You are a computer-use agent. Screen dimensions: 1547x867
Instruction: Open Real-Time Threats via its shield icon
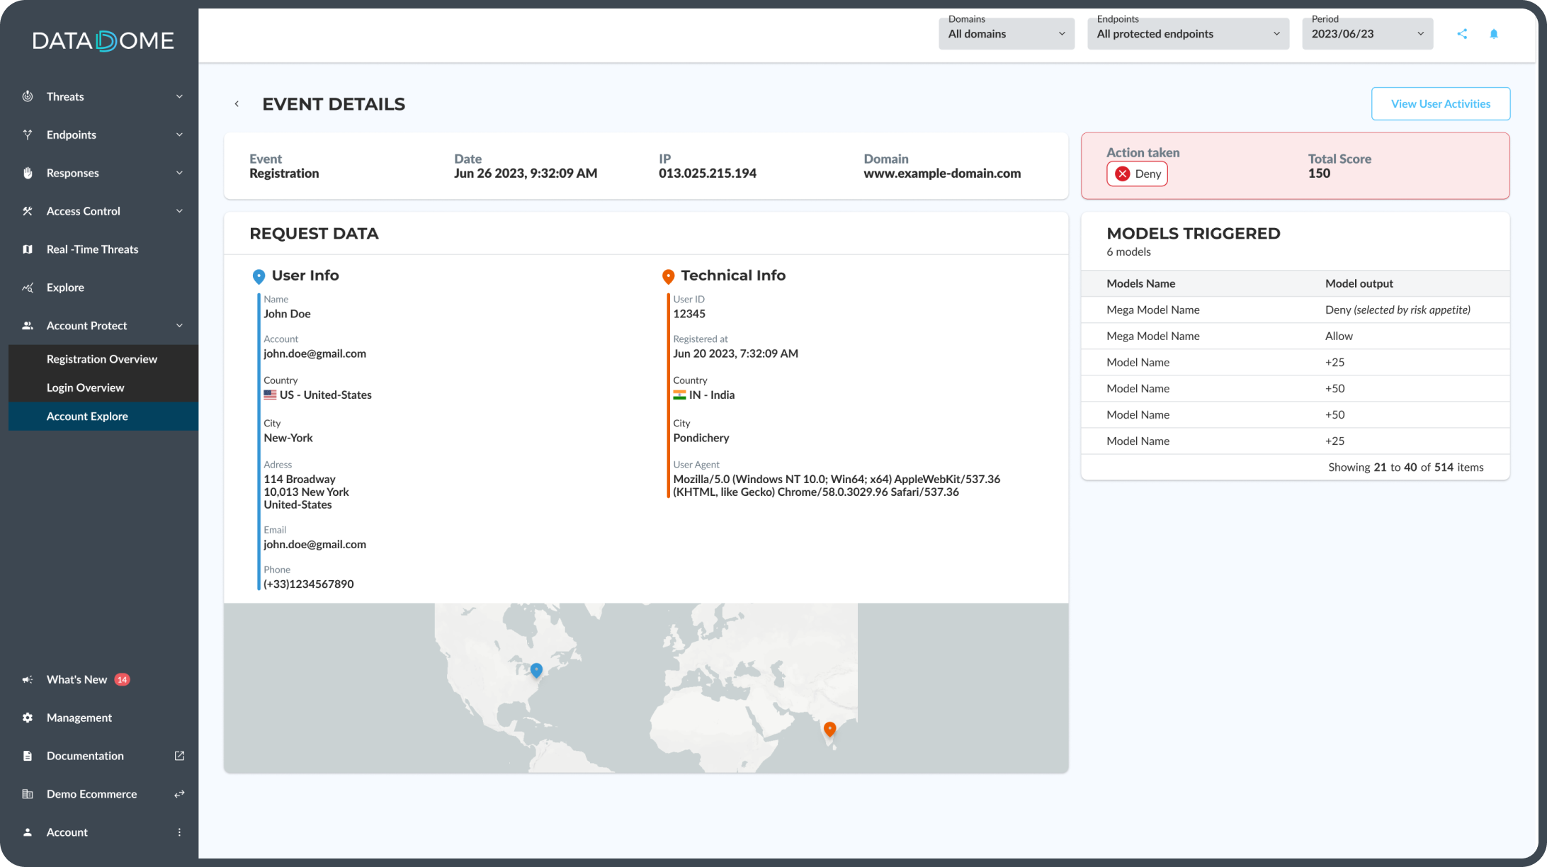coord(27,249)
